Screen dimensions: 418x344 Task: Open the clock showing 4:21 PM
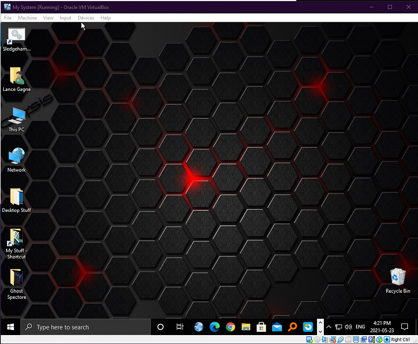tap(382, 327)
